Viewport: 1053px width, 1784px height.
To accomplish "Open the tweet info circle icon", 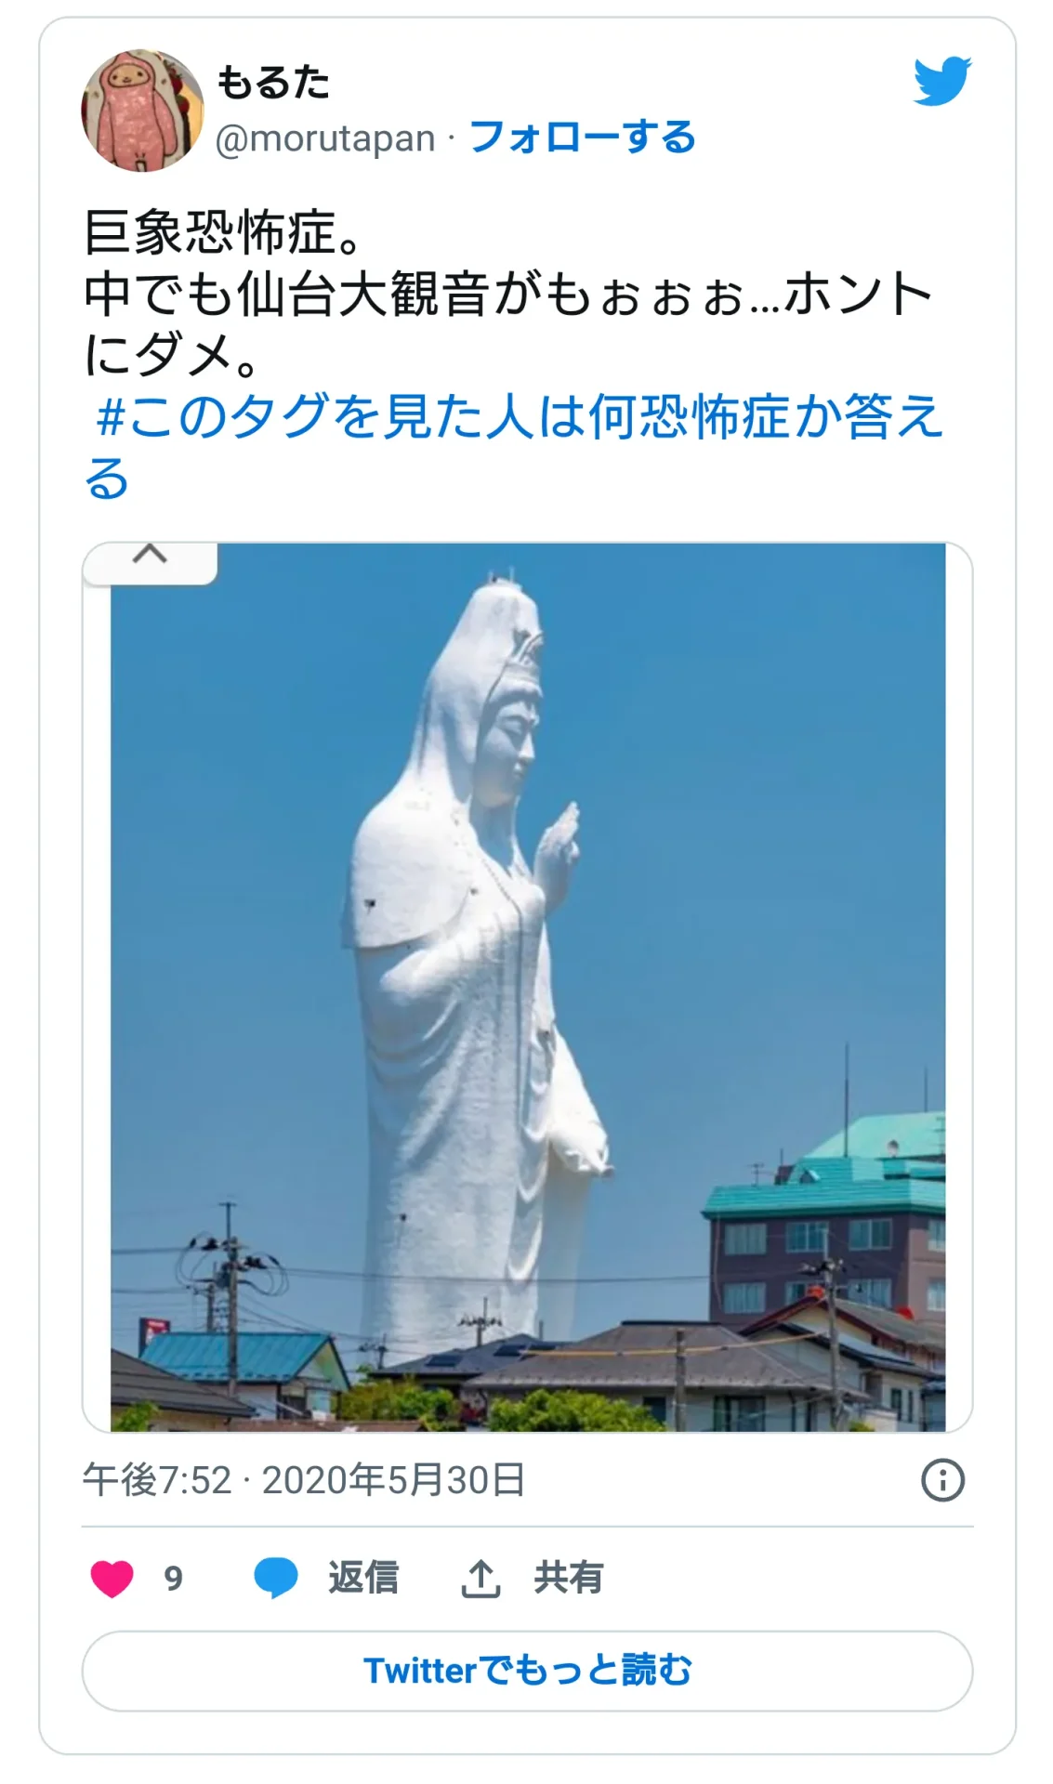I will [x=942, y=1479].
